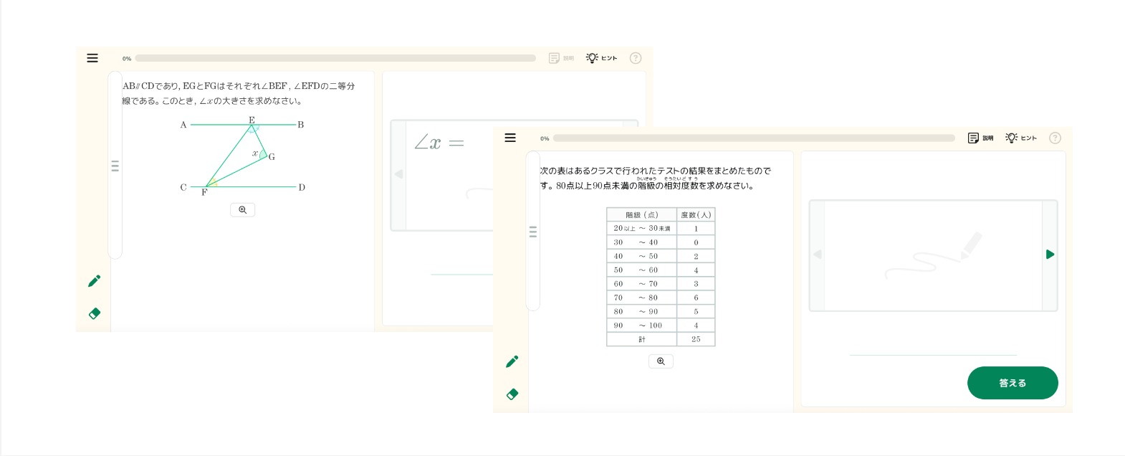Viewport: 1125px width, 456px height.
Task: Open hamburger menu in geometry problem window
Action: coord(92,58)
